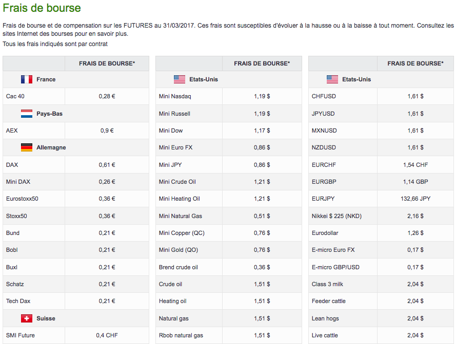Click the Nikkei $ 225 (NKD) row
Viewport: 455px width, 344px height.
pos(337,216)
